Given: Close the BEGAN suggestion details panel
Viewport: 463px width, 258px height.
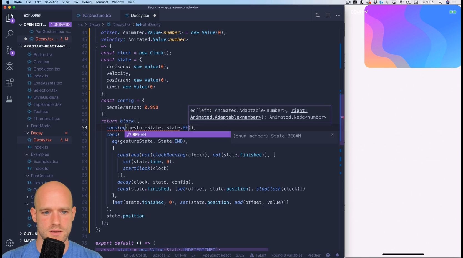Looking at the screenshot, I should tap(332, 135).
